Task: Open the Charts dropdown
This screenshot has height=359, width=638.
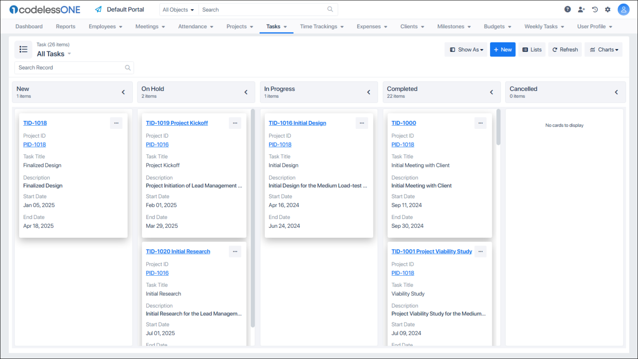Action: coord(604,49)
